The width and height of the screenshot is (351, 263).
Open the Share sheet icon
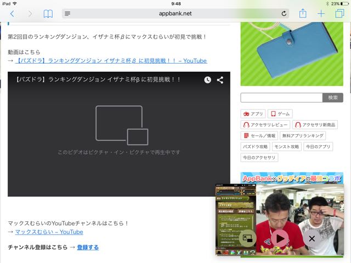click(303, 13)
